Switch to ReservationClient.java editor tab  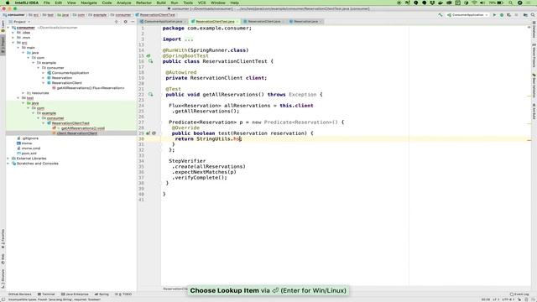(263, 22)
